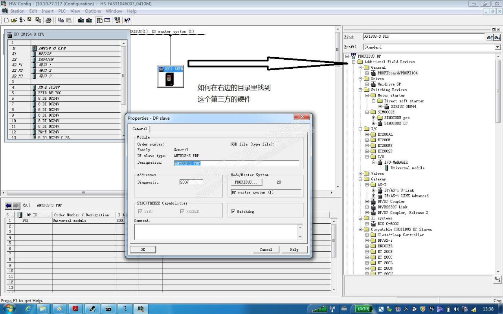
Task: Click the search downward binoculars icon
Action: tap(497, 37)
